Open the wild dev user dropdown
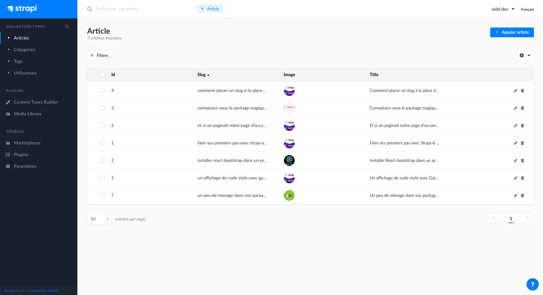The image size is (543, 295). point(503,9)
